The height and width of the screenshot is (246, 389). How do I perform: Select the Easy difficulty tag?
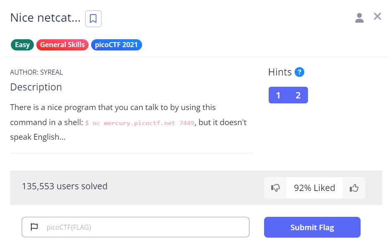coord(22,45)
